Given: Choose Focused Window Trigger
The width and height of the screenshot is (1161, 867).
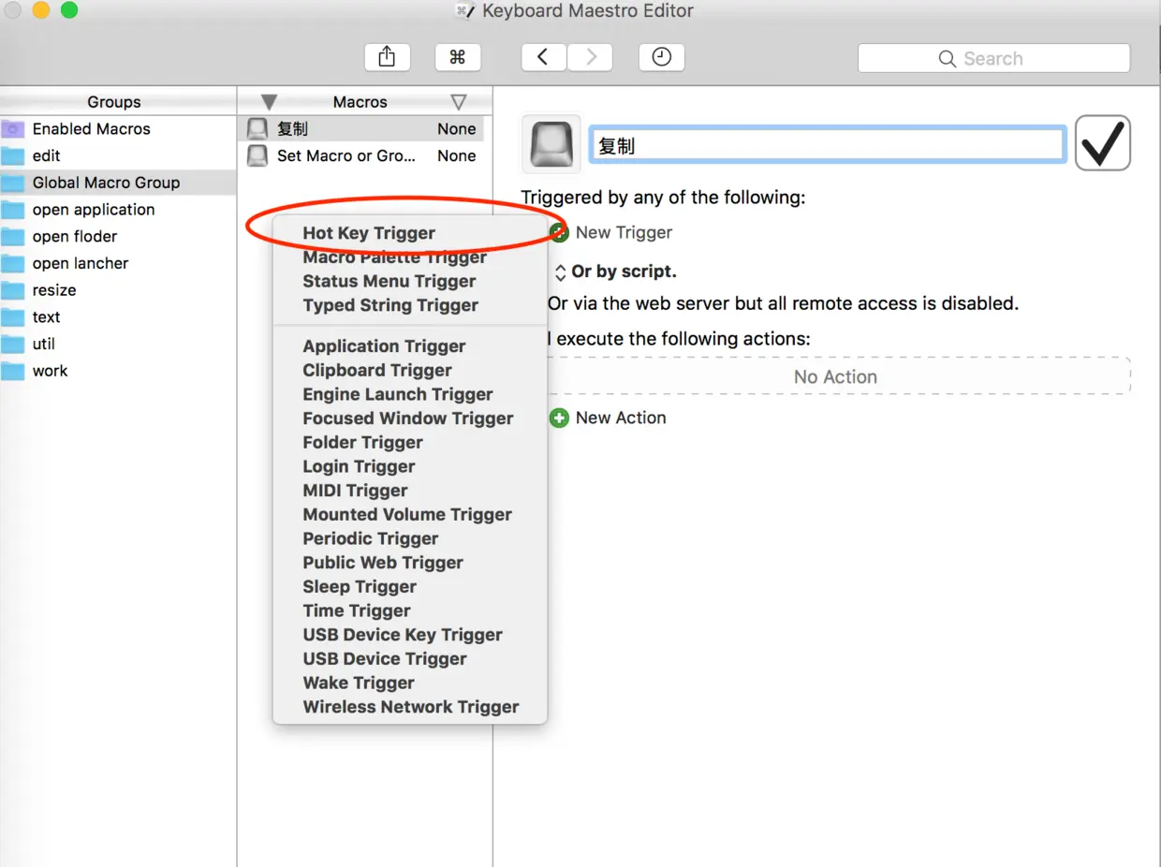Looking at the screenshot, I should point(410,419).
